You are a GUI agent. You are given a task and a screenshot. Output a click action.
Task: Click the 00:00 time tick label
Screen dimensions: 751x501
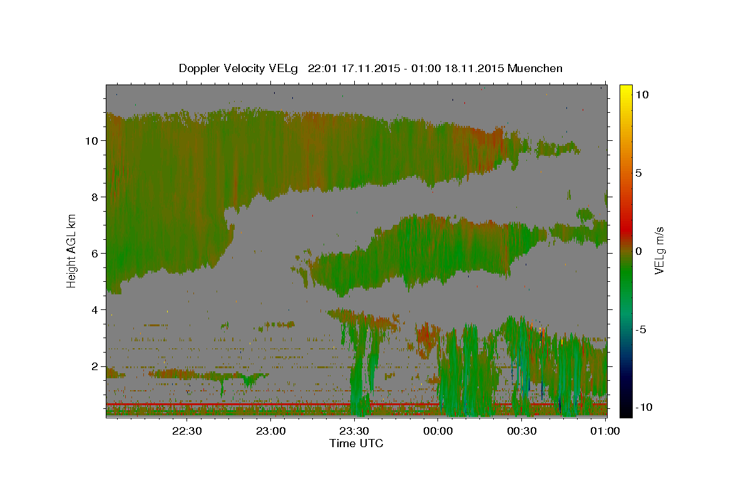pos(437,431)
